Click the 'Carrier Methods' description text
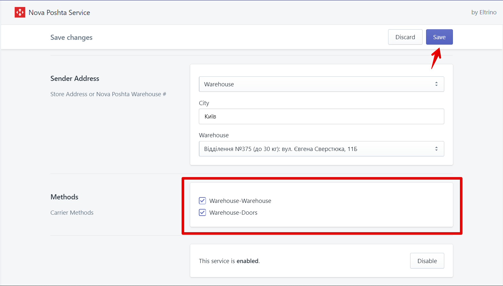This screenshot has width=503, height=286. coord(72,212)
